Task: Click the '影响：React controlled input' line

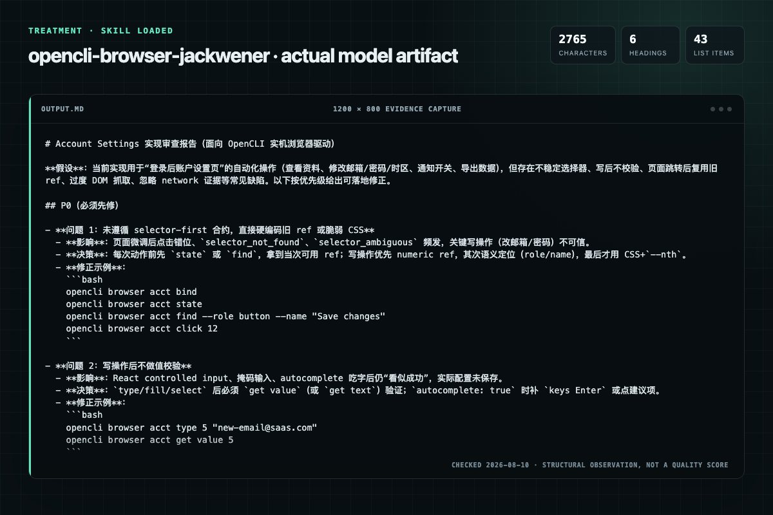Action: [280, 378]
